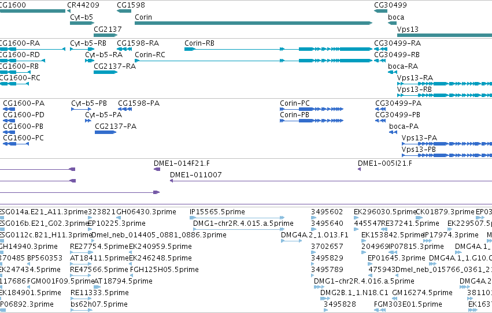Screen dimensions: 492x313
Task: Click the DMG1-chr2R.4.015.a.5prime label
Action: pos(243,223)
